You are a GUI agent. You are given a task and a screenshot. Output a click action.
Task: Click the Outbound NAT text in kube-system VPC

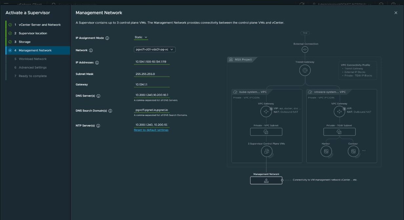tap(289, 112)
